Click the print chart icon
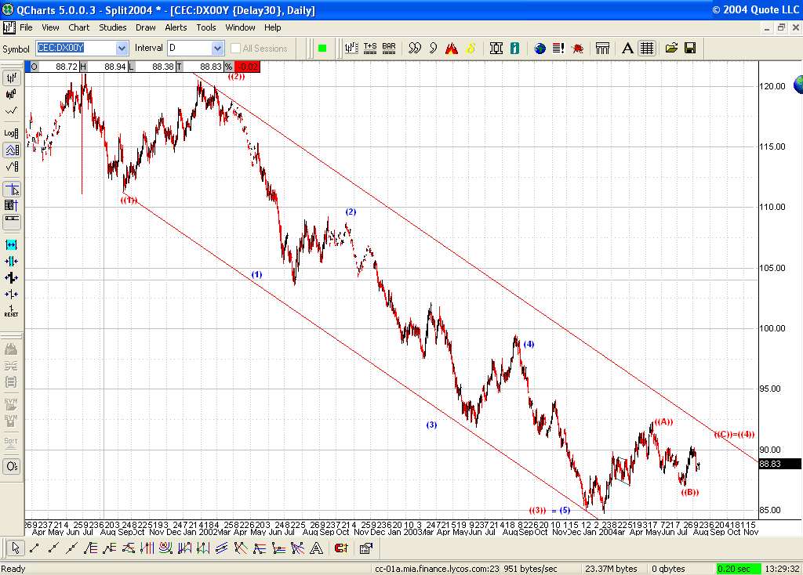The width and height of the screenshot is (803, 575). coord(601,48)
